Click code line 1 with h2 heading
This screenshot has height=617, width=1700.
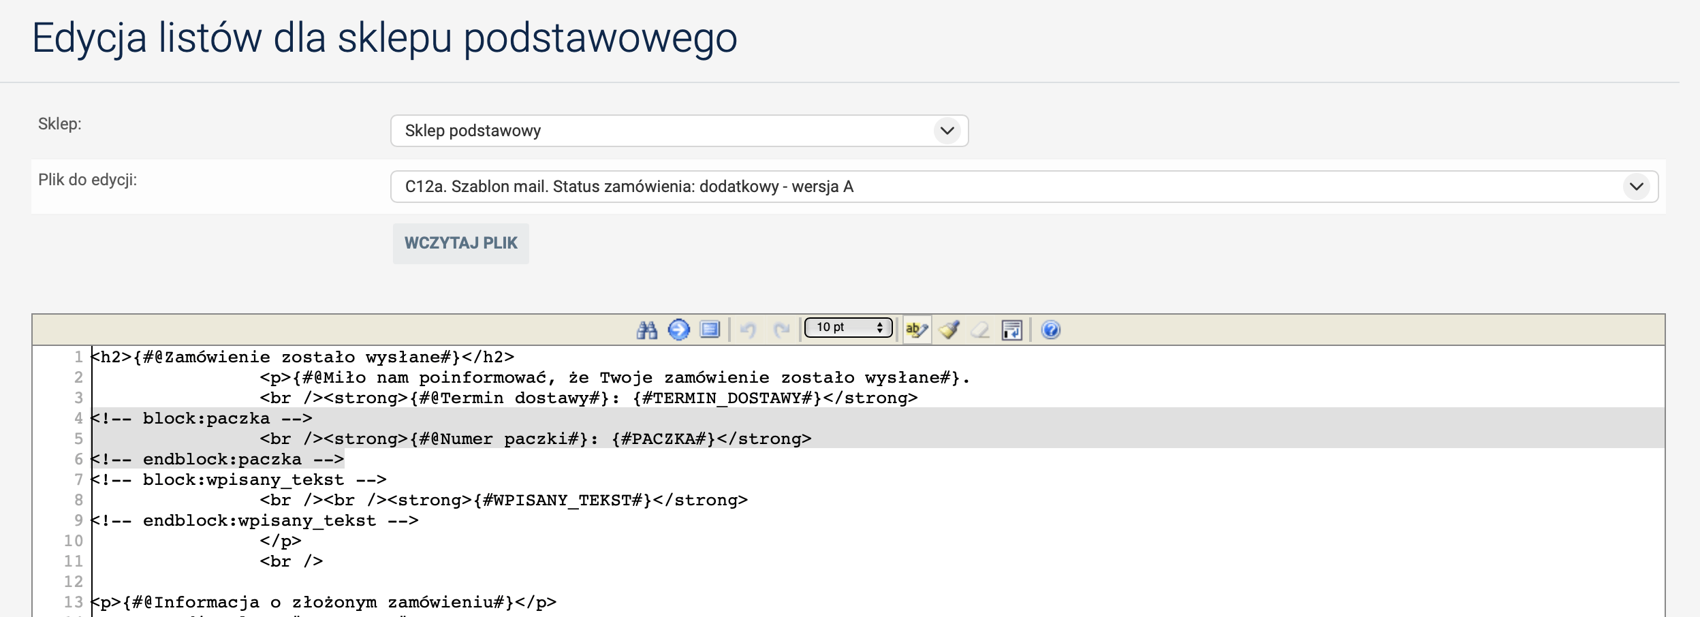click(303, 357)
